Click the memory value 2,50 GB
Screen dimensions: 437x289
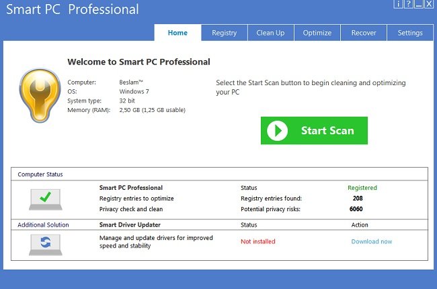point(152,110)
